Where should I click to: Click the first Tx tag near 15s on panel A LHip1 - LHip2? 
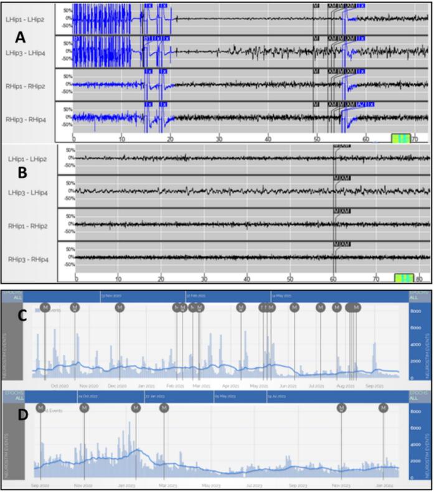[x=149, y=6]
